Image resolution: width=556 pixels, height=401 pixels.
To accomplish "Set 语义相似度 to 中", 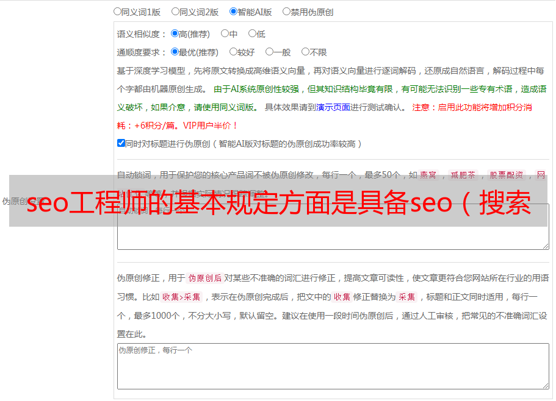I will 225,34.
